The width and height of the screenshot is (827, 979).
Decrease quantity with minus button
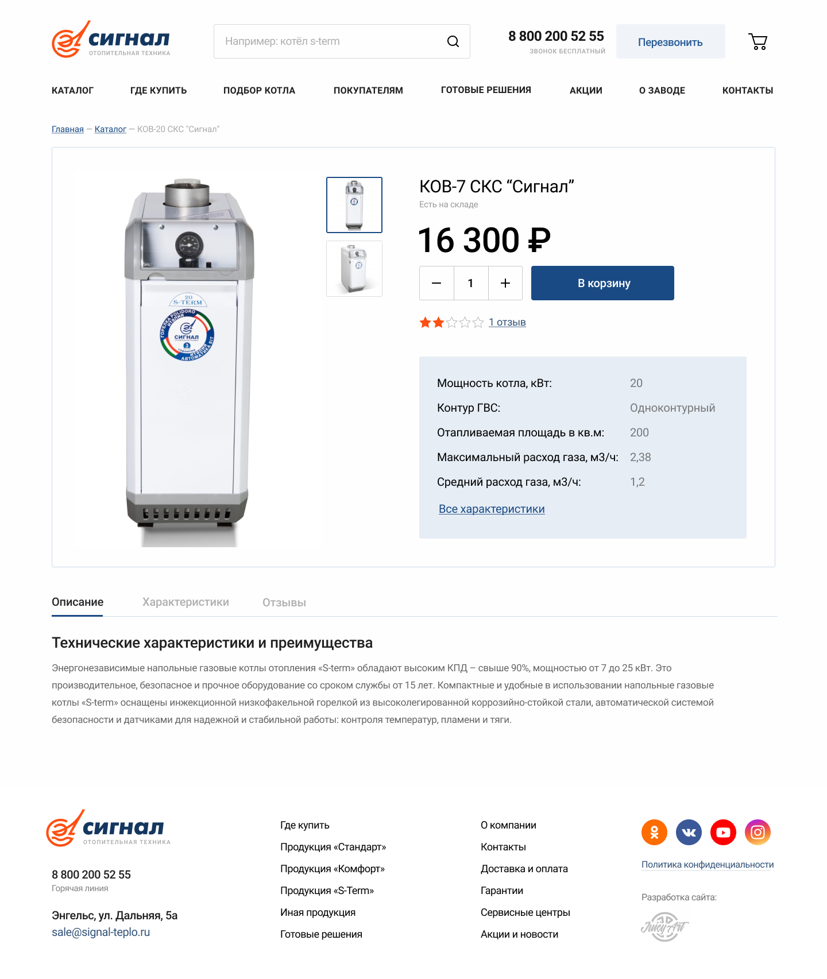click(436, 283)
